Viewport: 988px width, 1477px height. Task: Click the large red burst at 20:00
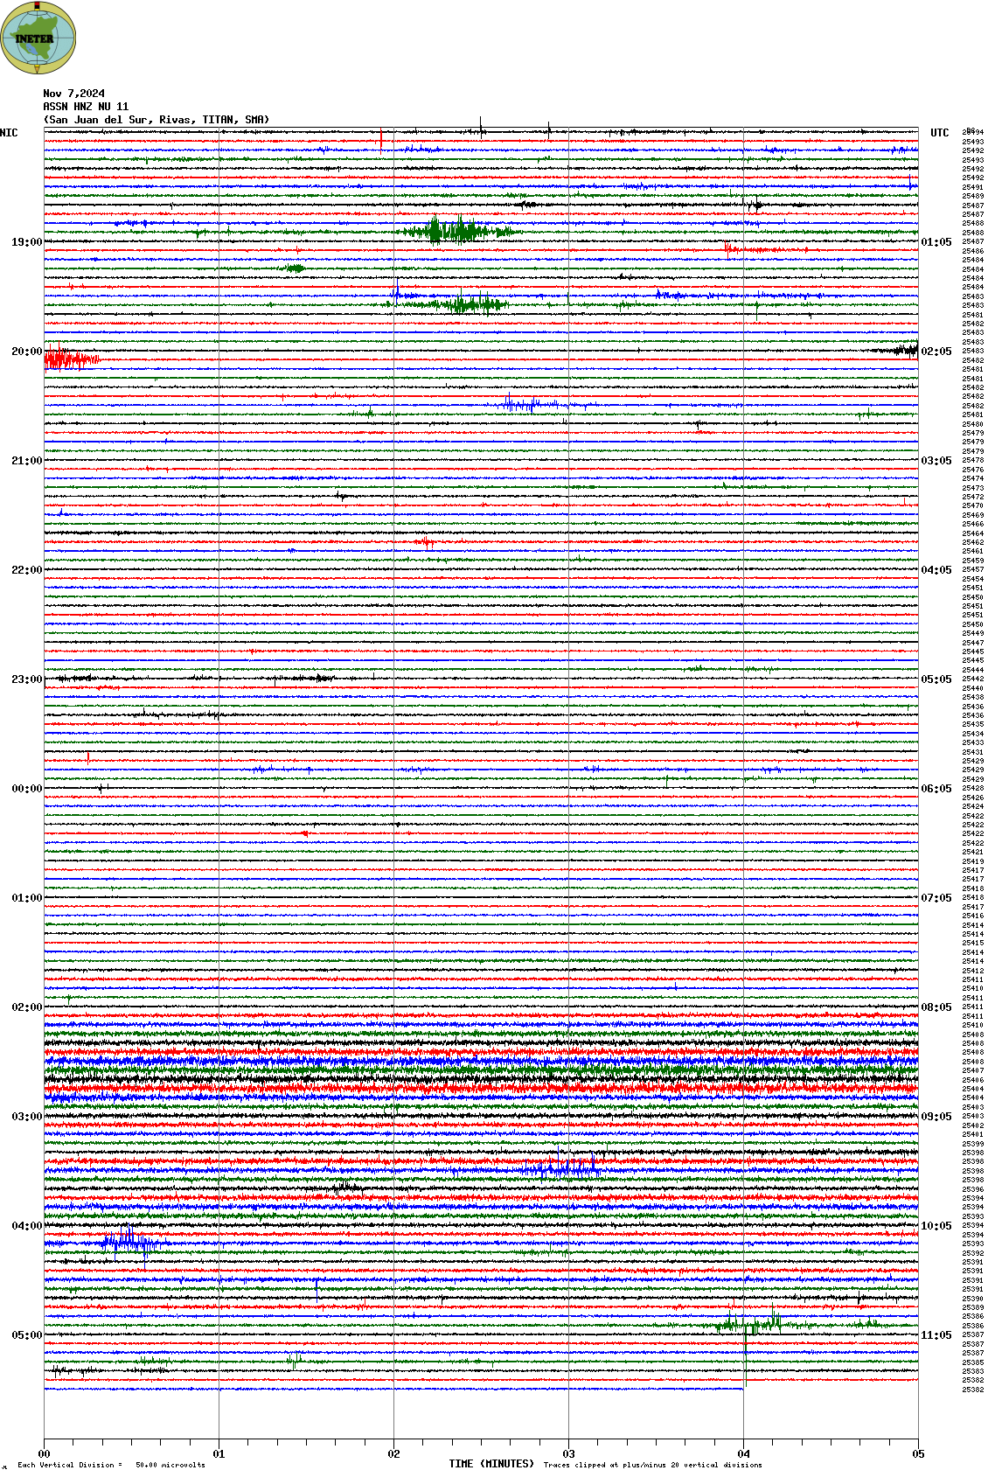pyautogui.click(x=70, y=359)
